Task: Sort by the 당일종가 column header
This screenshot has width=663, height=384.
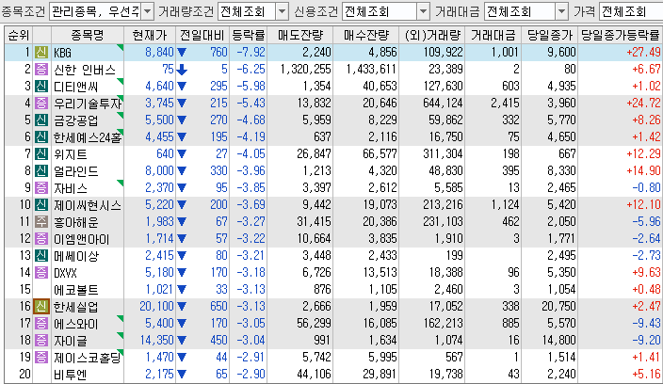Action: pyautogui.click(x=550, y=35)
